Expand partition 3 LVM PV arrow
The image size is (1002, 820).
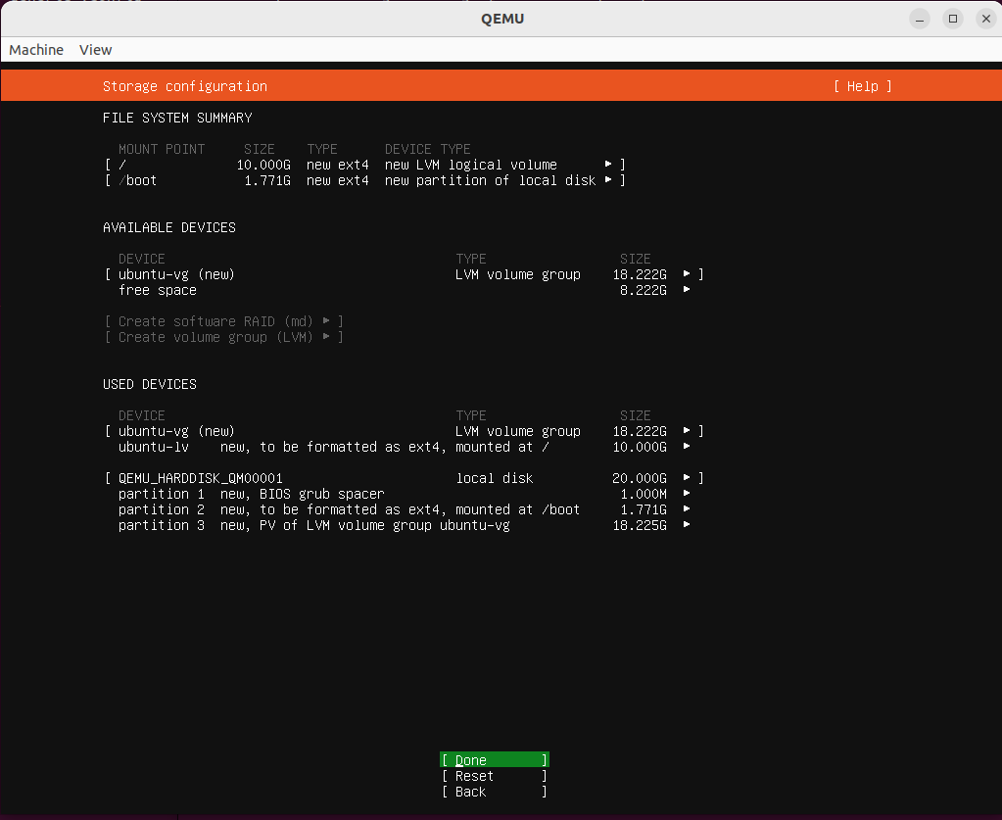click(x=687, y=525)
